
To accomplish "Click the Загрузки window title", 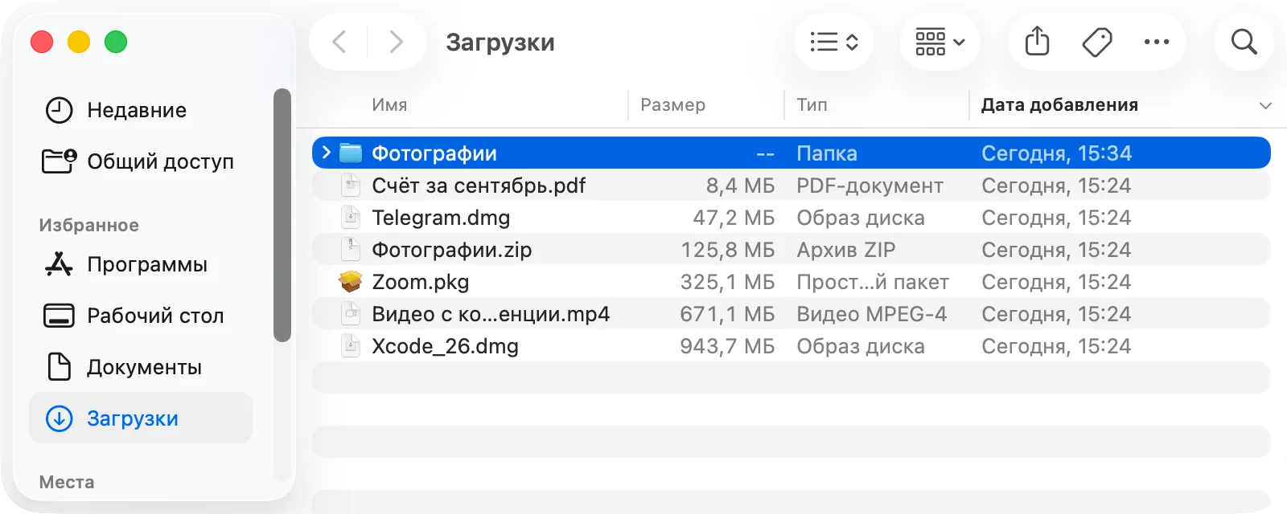I will point(500,42).
